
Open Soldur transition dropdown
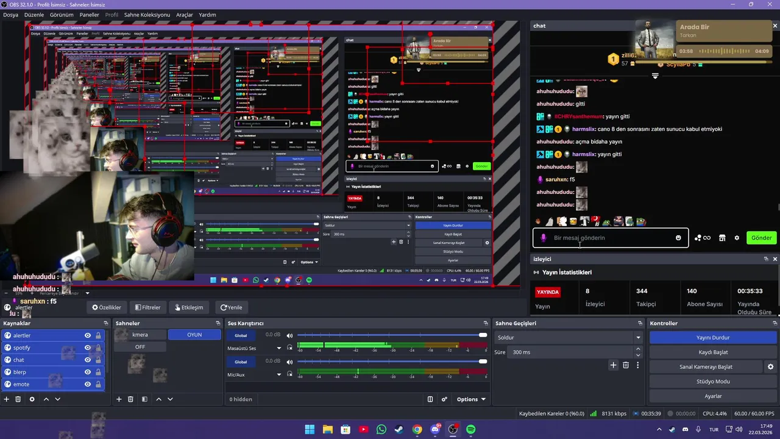(x=569, y=338)
